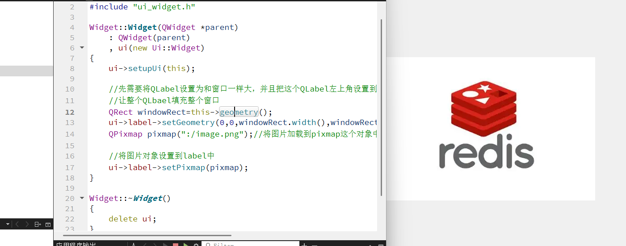Go forward with the right navigation arrow
Viewport: 626px width, 246px height.
(x=27, y=224)
